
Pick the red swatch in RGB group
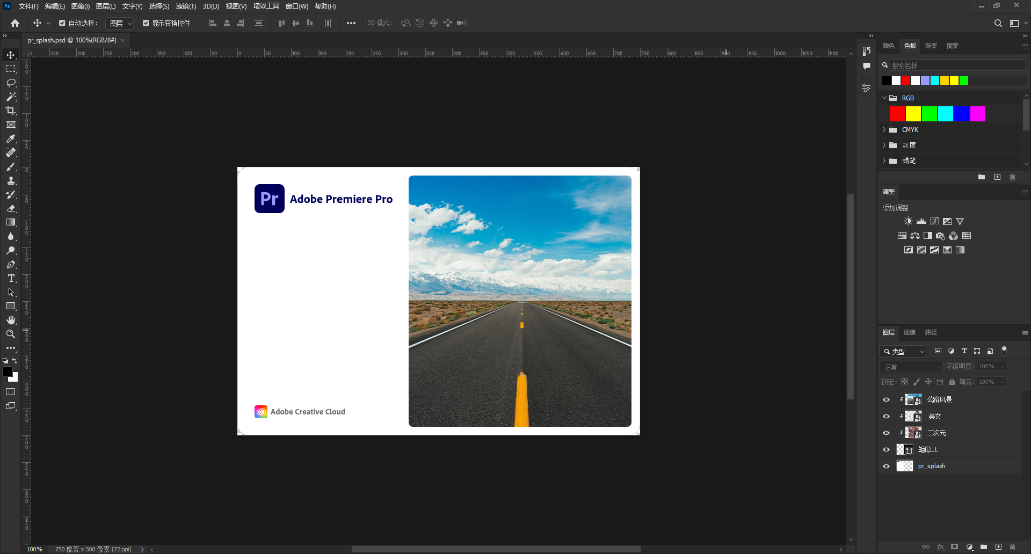click(x=897, y=114)
